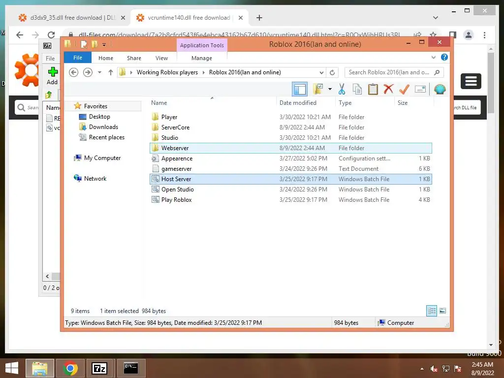Select the ServerCore folder

click(x=290, y=127)
